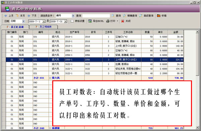
Task: Sort by 数量 column header
Action: 147,32
